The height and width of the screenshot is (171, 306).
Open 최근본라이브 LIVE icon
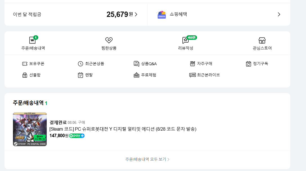point(193,75)
